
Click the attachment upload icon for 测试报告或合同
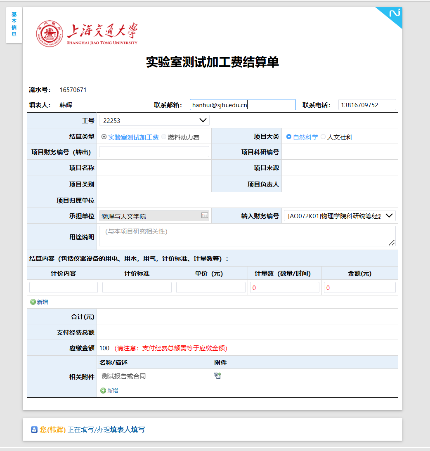coord(217,376)
